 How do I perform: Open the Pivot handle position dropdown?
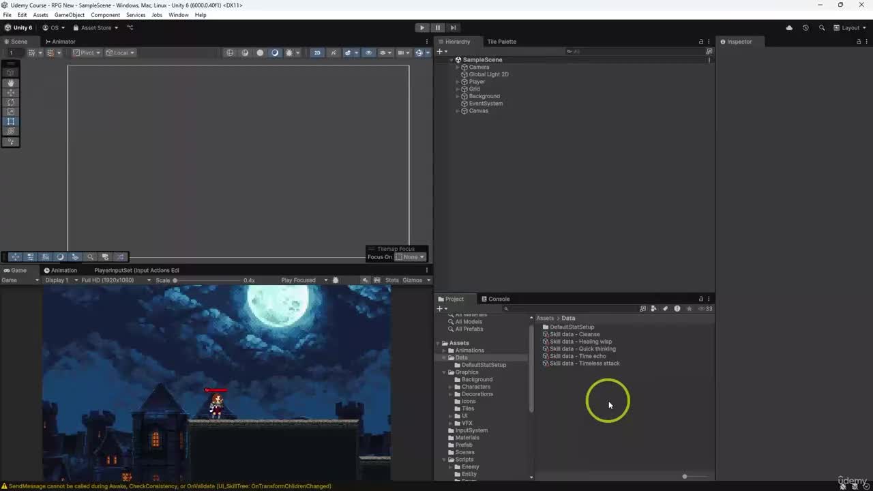click(x=87, y=53)
